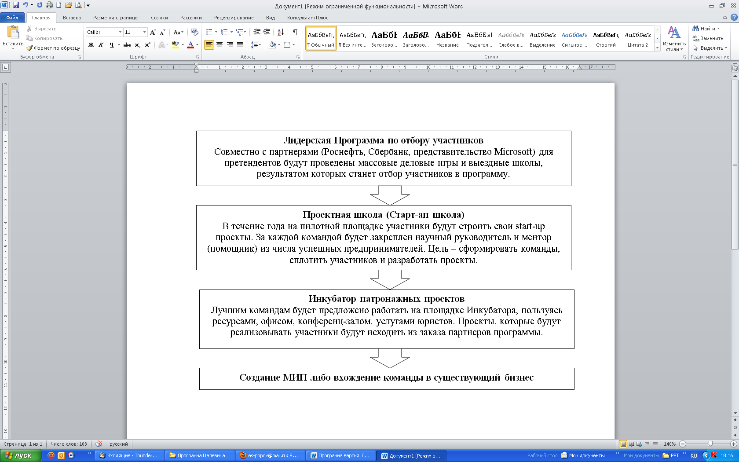Increase font size with the large A icon

pos(153,32)
